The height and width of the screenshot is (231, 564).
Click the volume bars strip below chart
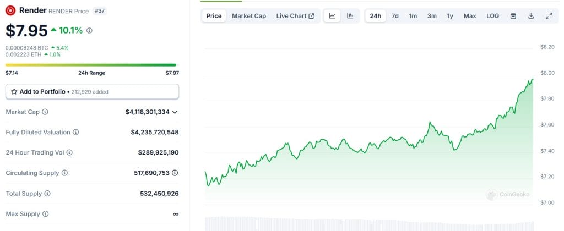point(369,223)
